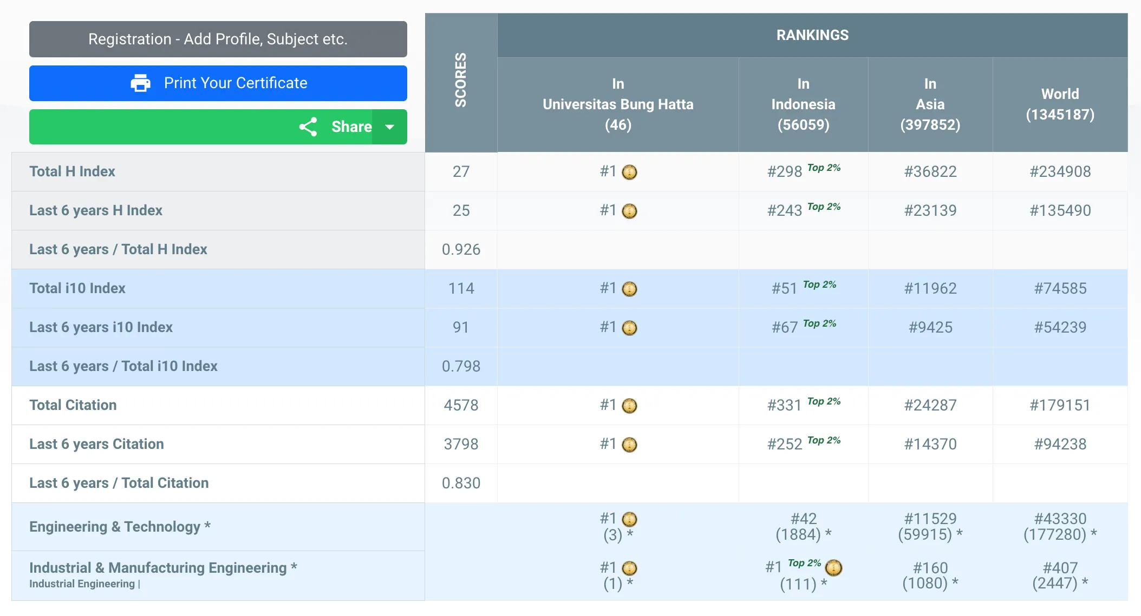Click gold medal in Last 6 years i10 row
Image resolution: width=1141 pixels, height=616 pixels.
click(x=629, y=328)
